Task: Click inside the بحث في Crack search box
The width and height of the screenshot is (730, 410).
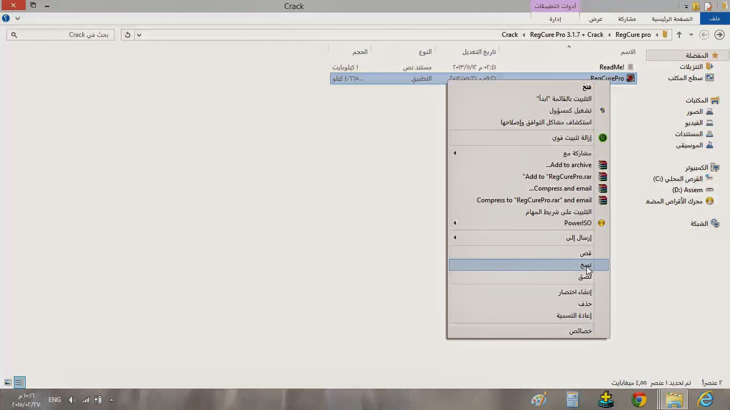Action: tap(59, 34)
